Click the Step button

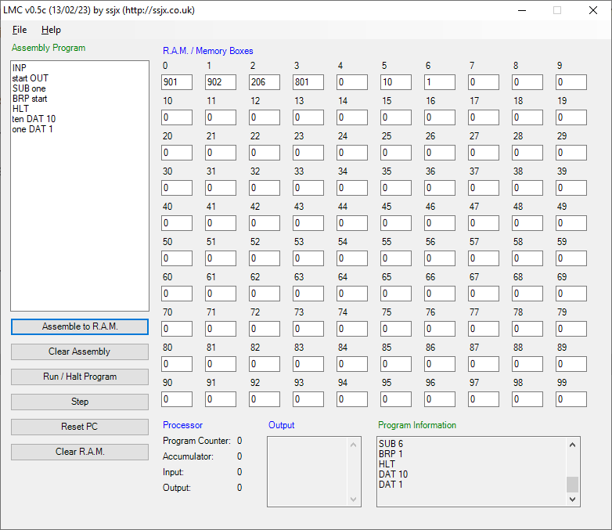[79, 402]
